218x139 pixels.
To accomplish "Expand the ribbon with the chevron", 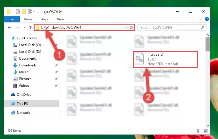I will click(201, 19).
